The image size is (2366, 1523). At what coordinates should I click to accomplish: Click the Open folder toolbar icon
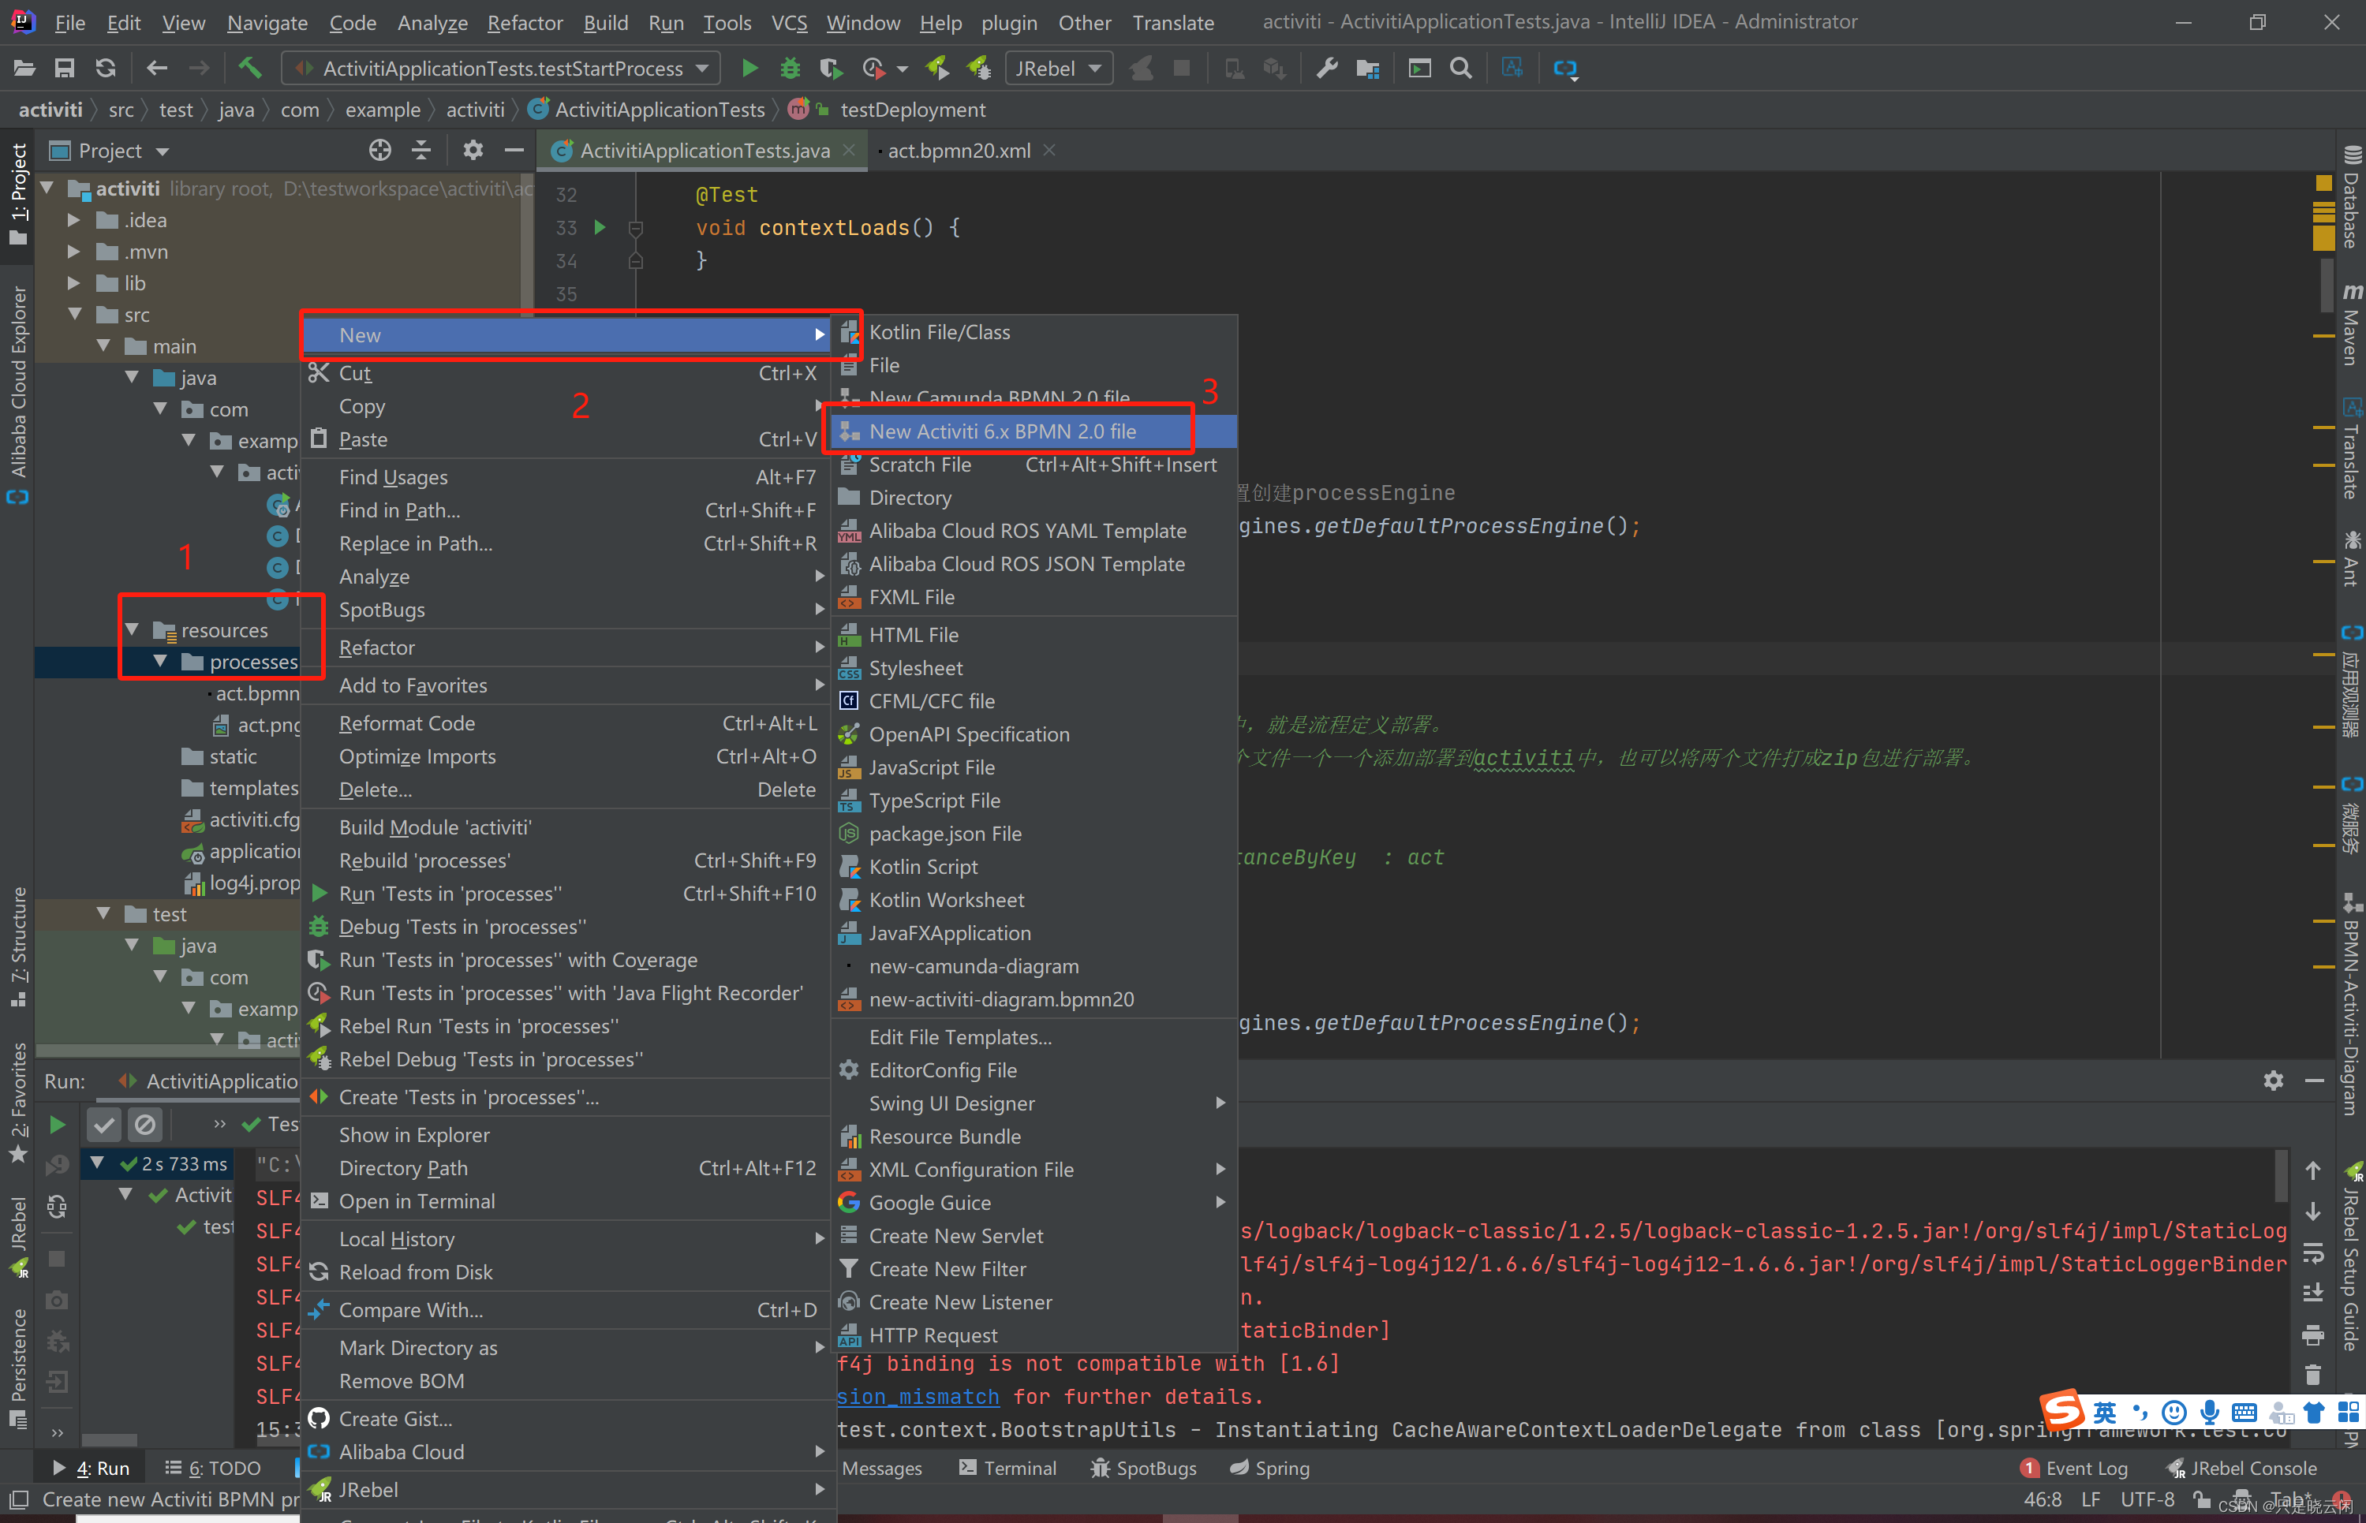(x=24, y=69)
